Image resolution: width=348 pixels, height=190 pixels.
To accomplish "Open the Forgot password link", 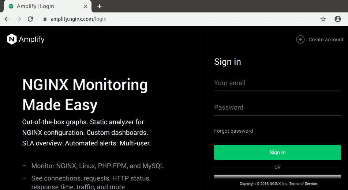I will pyautogui.click(x=233, y=131).
